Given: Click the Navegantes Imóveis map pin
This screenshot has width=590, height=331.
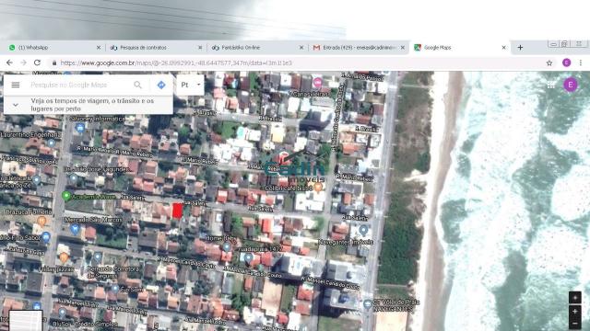Looking at the screenshot, I should pyautogui.click(x=363, y=230).
